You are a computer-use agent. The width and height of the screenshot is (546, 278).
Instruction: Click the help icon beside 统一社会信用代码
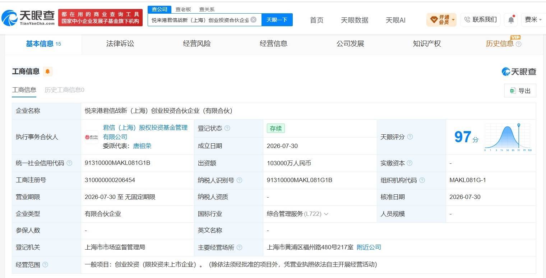point(69,163)
